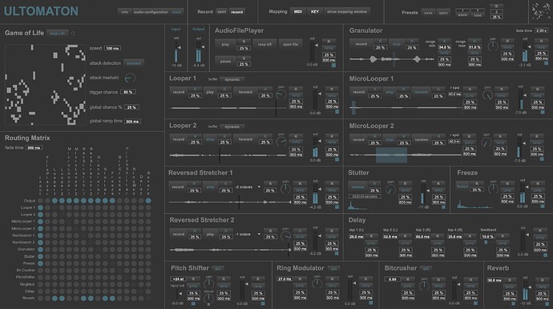
Task: Toggle the Pitch Shifter on switch
Action: click(x=218, y=269)
